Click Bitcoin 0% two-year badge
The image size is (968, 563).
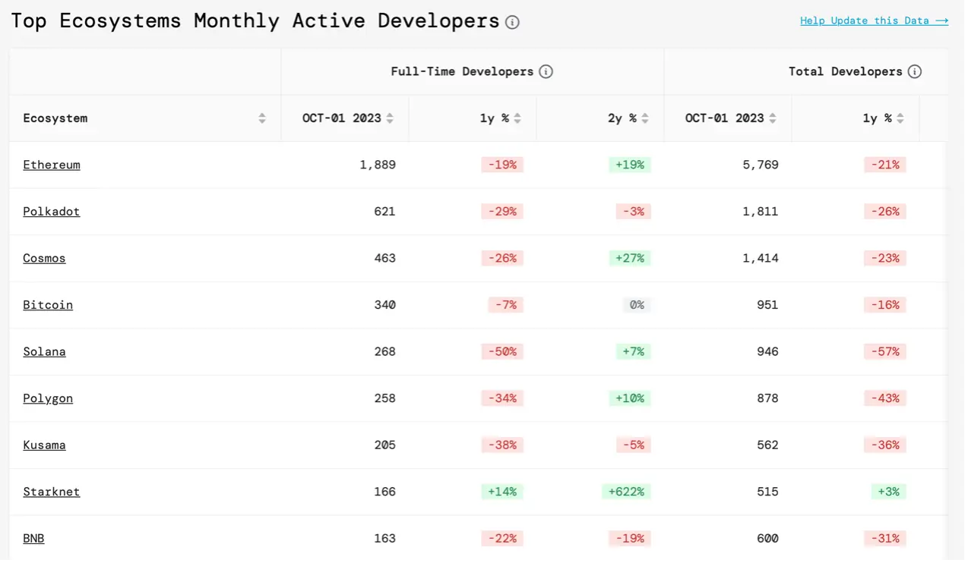click(637, 305)
